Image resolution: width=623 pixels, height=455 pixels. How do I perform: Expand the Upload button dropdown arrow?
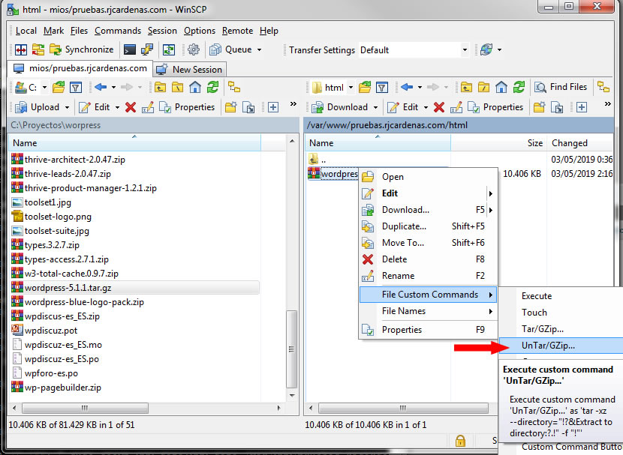pos(67,107)
